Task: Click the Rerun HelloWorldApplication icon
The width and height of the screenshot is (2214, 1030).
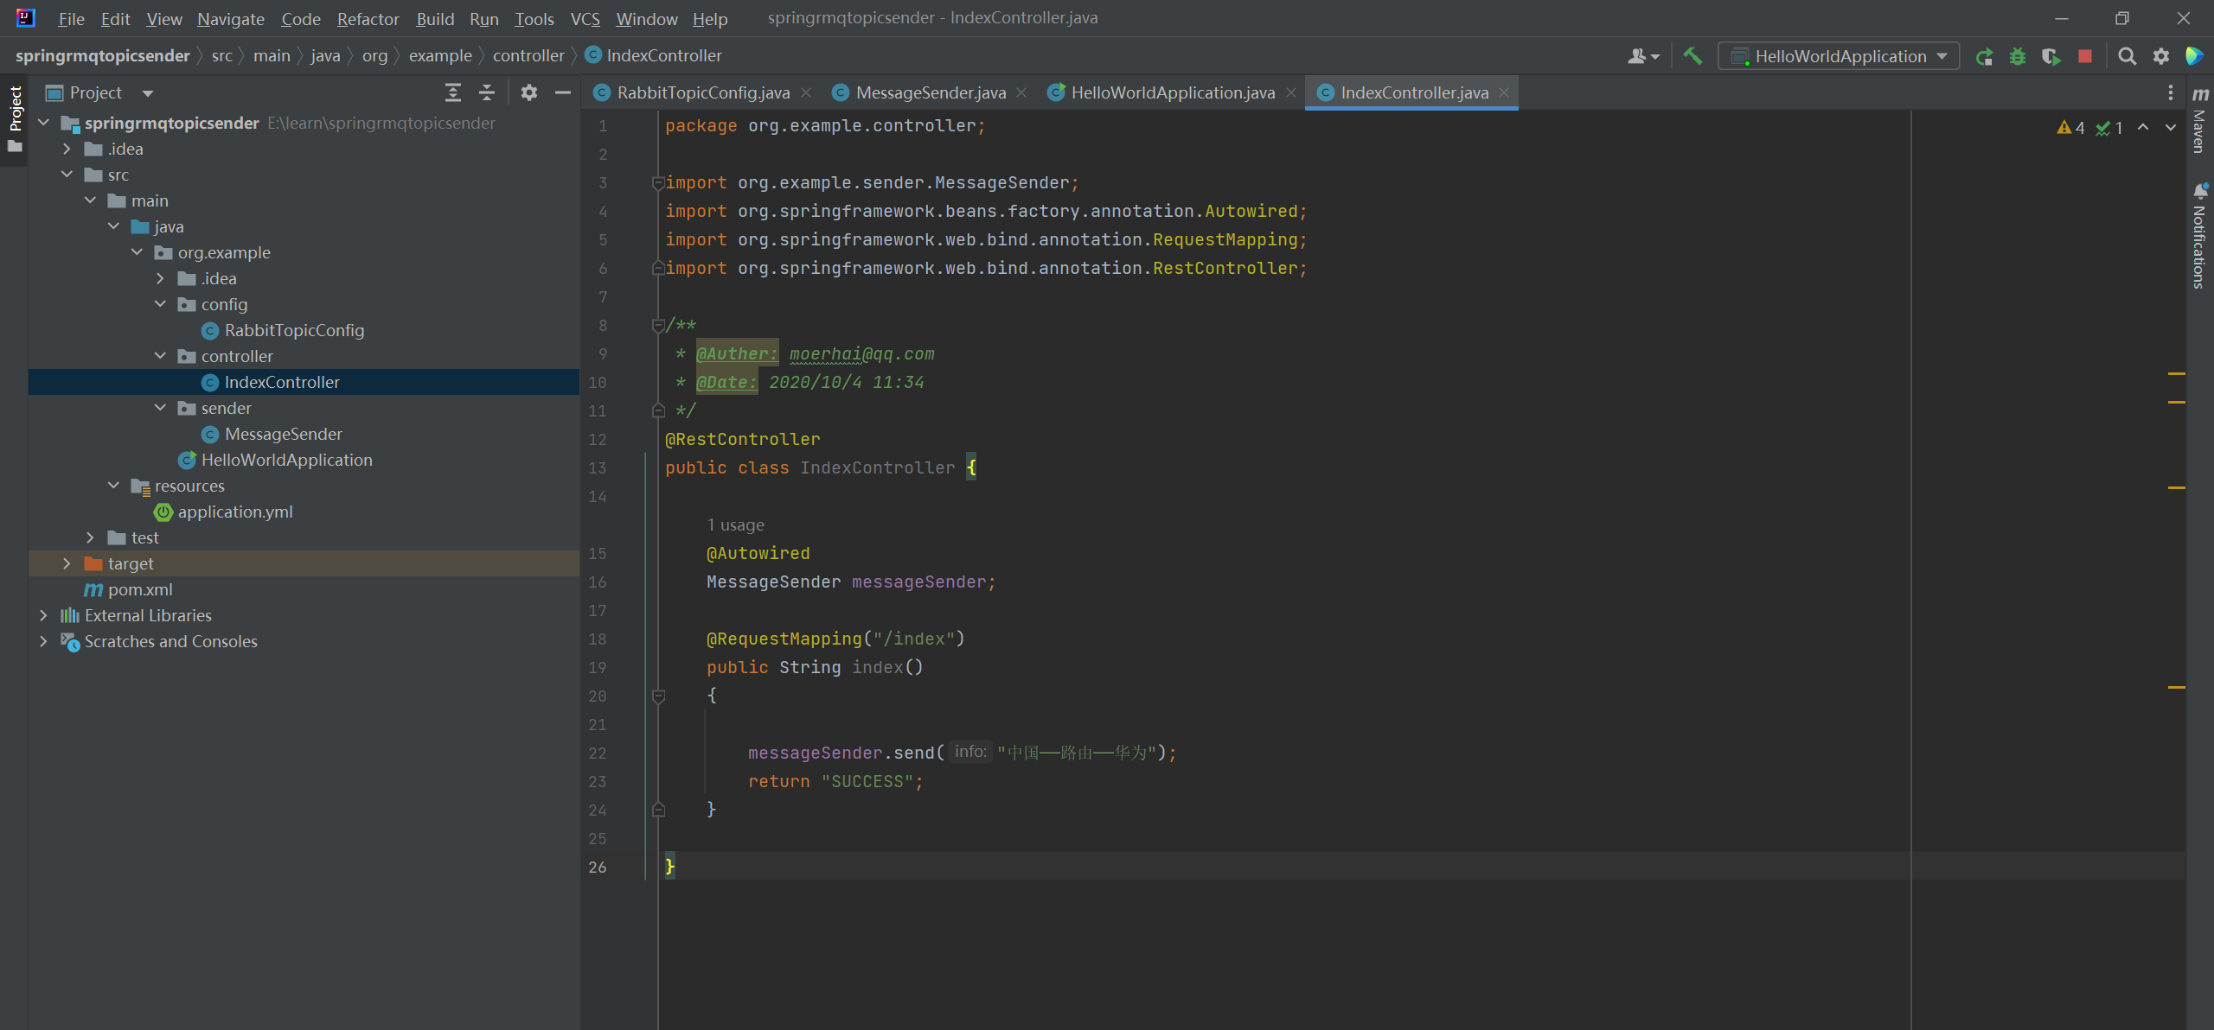Action: (x=1985, y=56)
